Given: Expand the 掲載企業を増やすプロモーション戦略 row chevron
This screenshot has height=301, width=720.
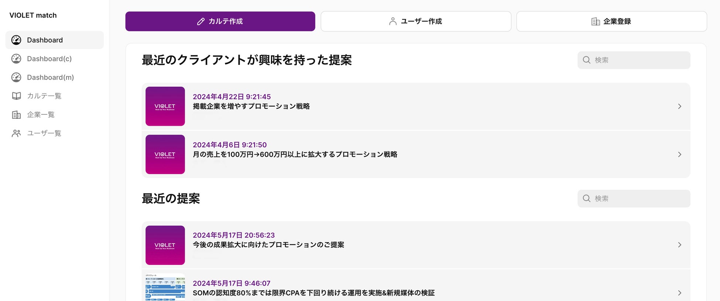Looking at the screenshot, I should click(x=680, y=106).
